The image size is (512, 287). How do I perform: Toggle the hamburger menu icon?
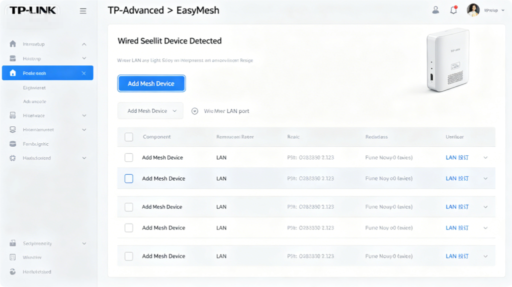pos(83,11)
